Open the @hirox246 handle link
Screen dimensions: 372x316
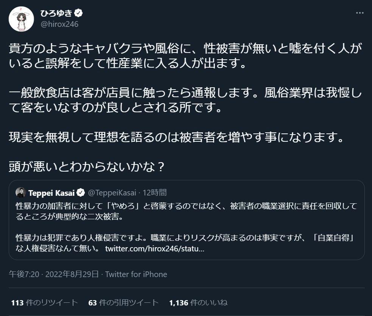[59, 24]
